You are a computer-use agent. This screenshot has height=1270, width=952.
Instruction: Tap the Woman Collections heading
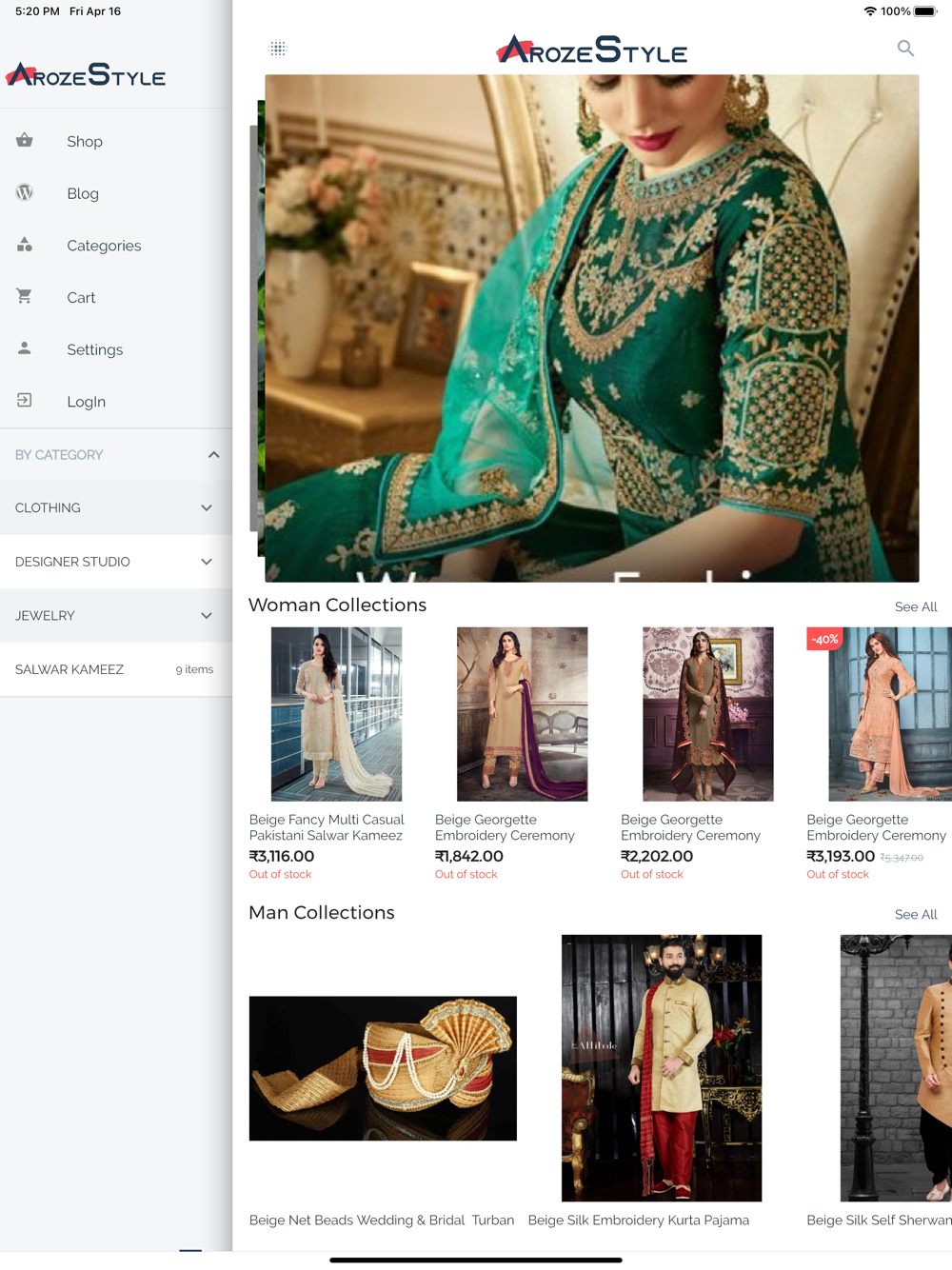click(x=337, y=605)
